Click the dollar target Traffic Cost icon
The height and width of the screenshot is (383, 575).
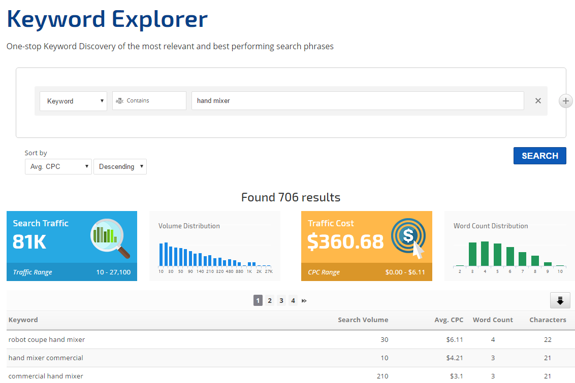tap(407, 238)
